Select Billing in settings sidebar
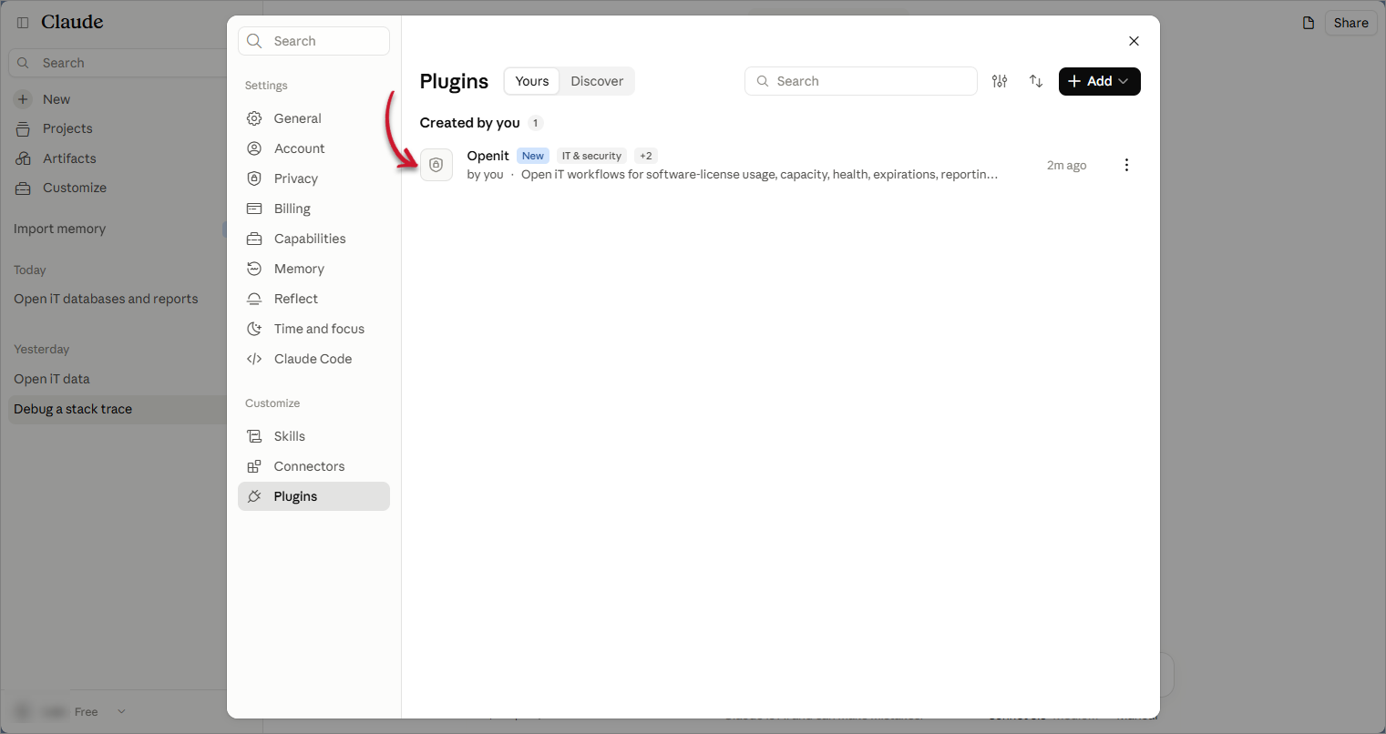Screen dimensions: 1386x734 click(x=313, y=209)
